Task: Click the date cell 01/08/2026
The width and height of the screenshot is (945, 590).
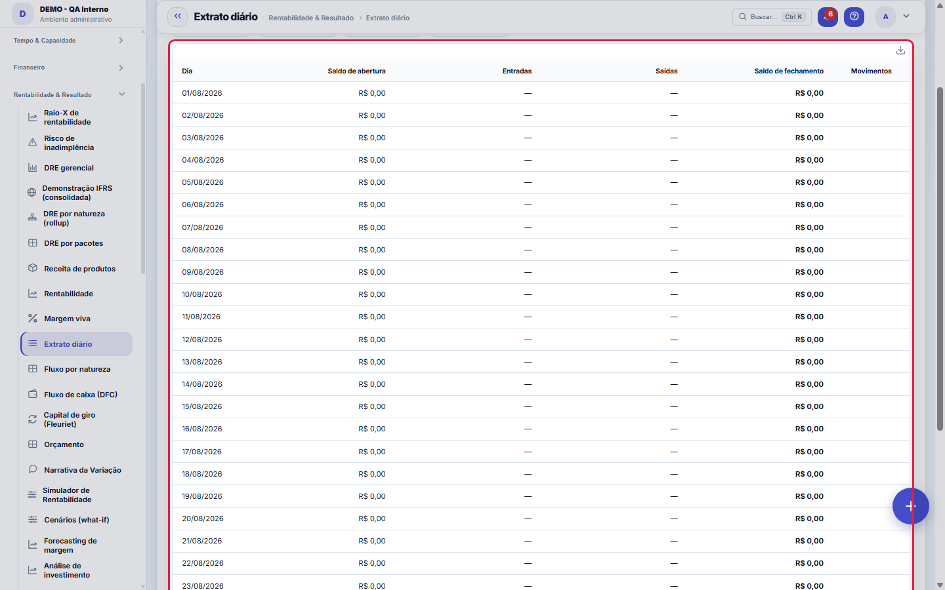Action: point(202,93)
